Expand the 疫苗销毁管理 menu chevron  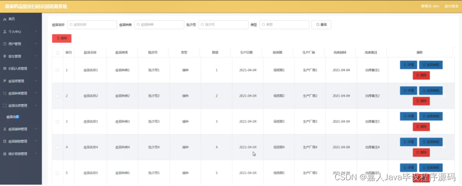pos(36,141)
